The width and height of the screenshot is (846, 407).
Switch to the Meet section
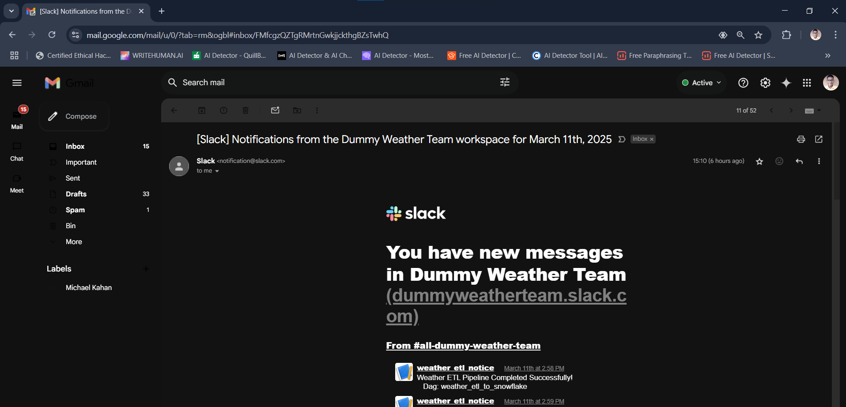point(17,183)
